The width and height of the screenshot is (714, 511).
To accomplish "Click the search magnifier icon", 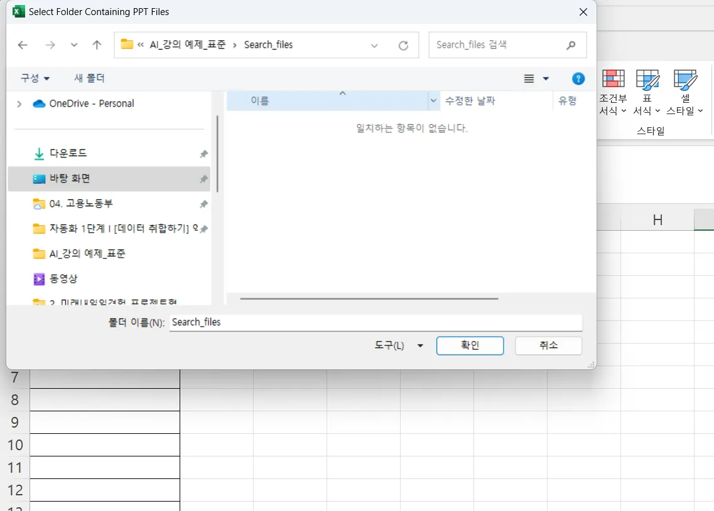I will [571, 45].
